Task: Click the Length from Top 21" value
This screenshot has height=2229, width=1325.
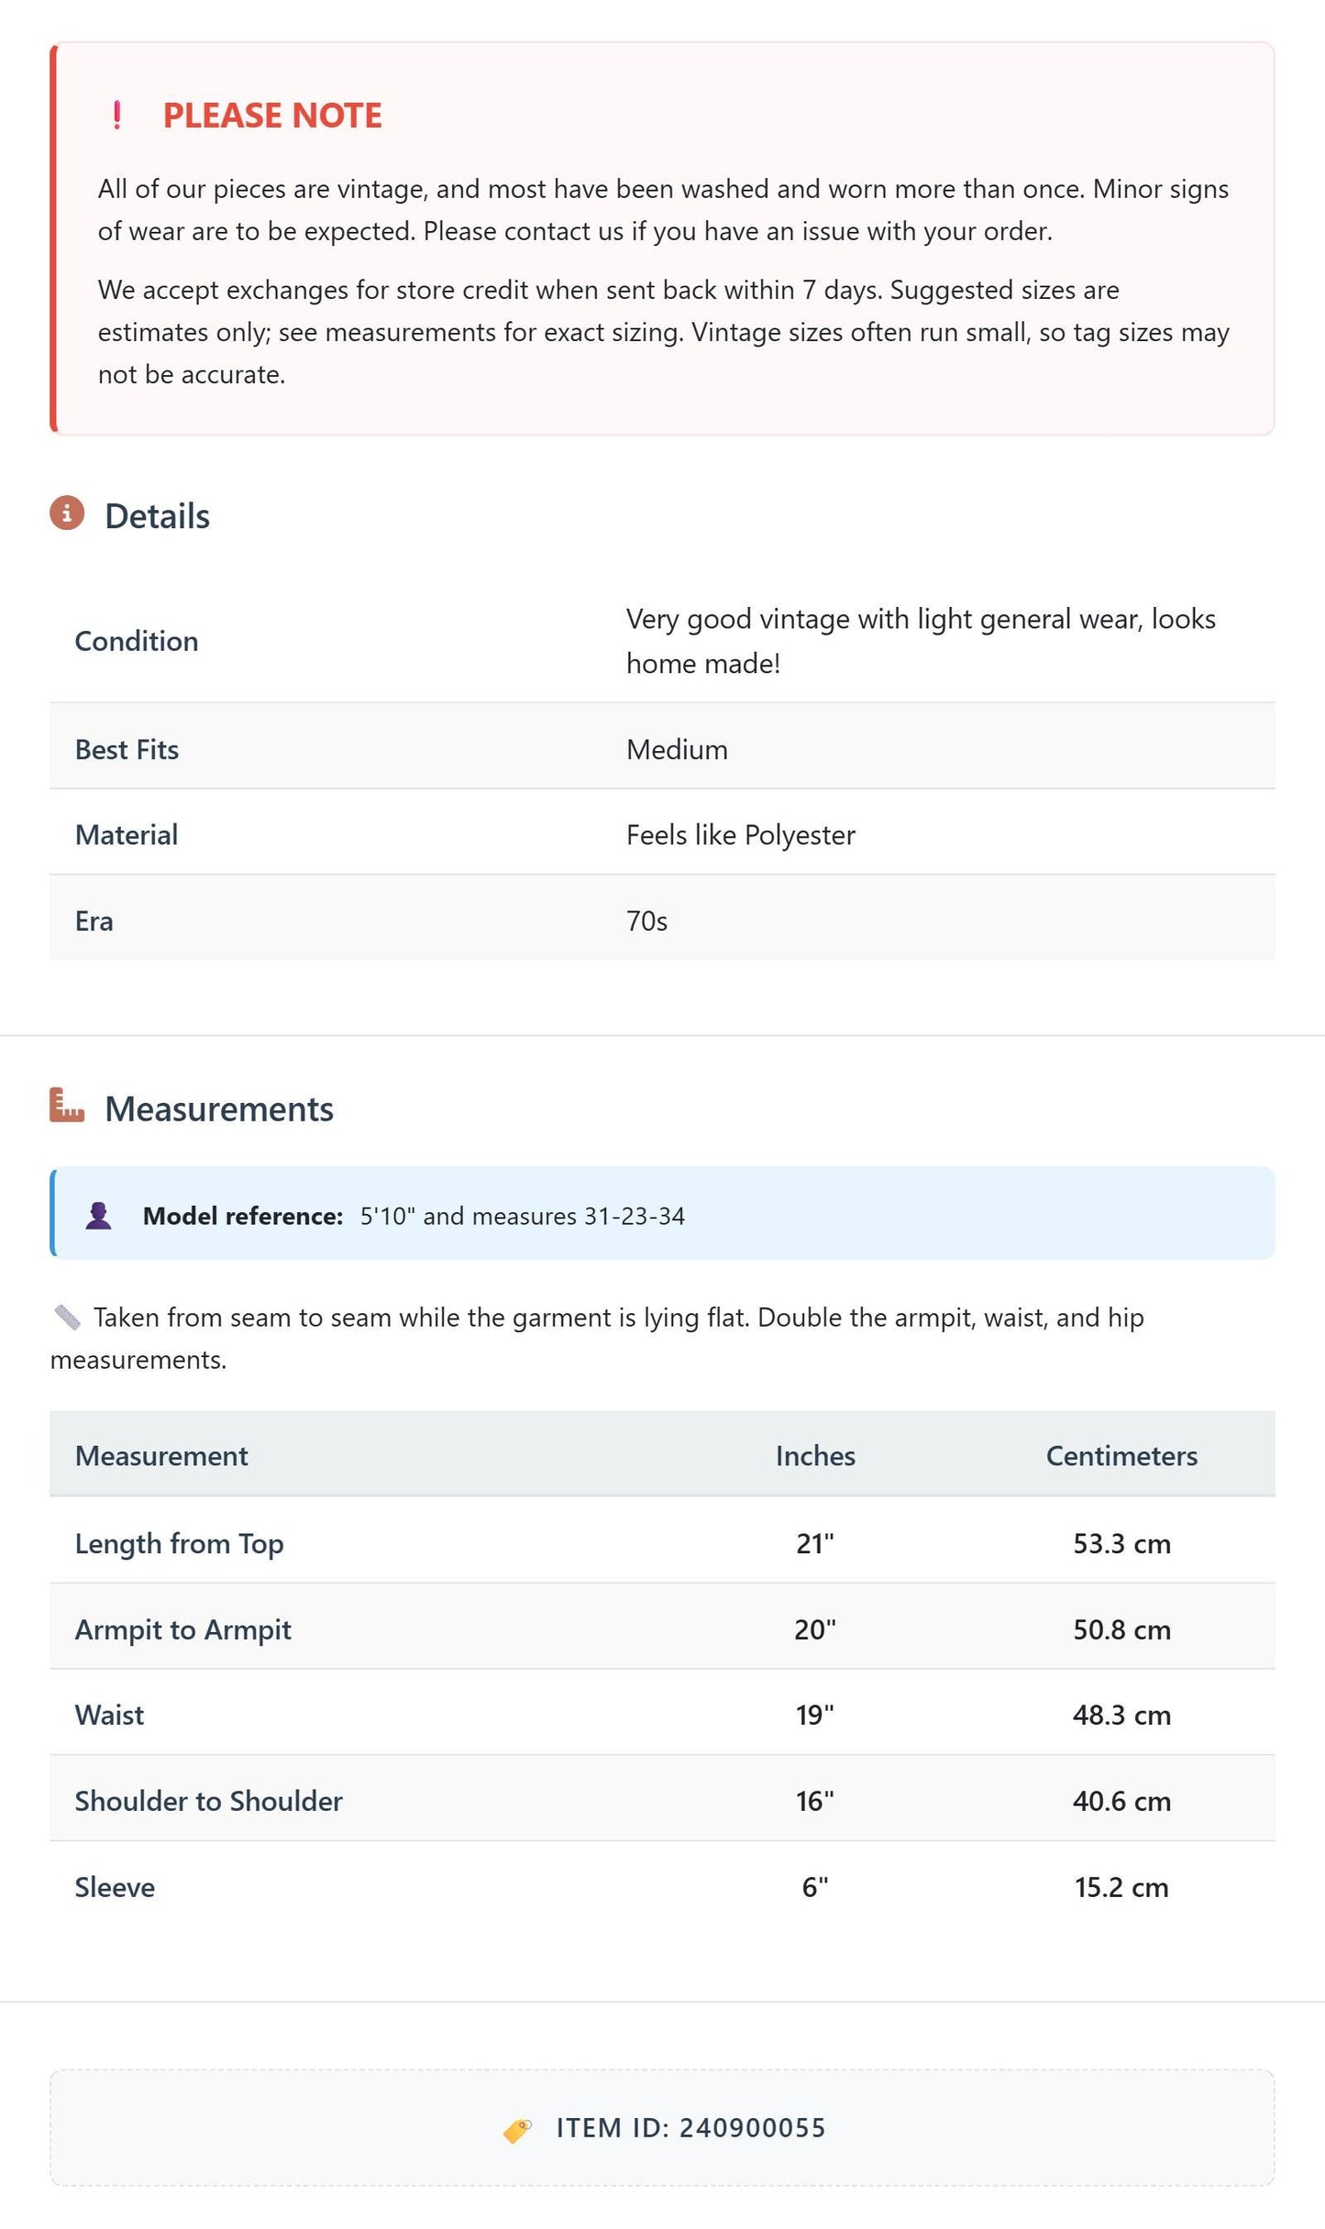Action: pyautogui.click(x=815, y=1543)
